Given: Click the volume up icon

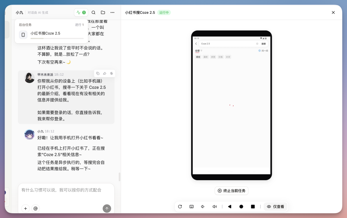Looking at the screenshot, I should 215,206.
